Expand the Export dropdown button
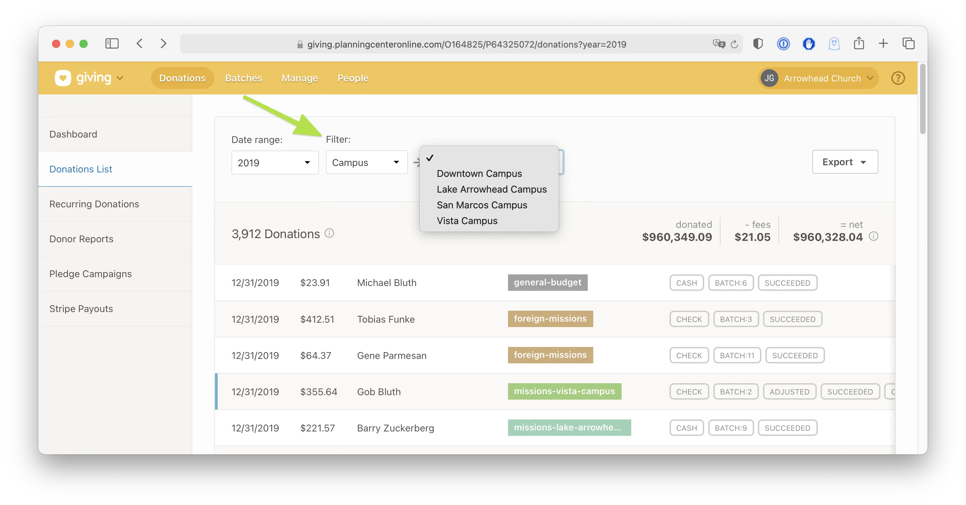Viewport: 966px width, 505px height. pyautogui.click(x=844, y=162)
